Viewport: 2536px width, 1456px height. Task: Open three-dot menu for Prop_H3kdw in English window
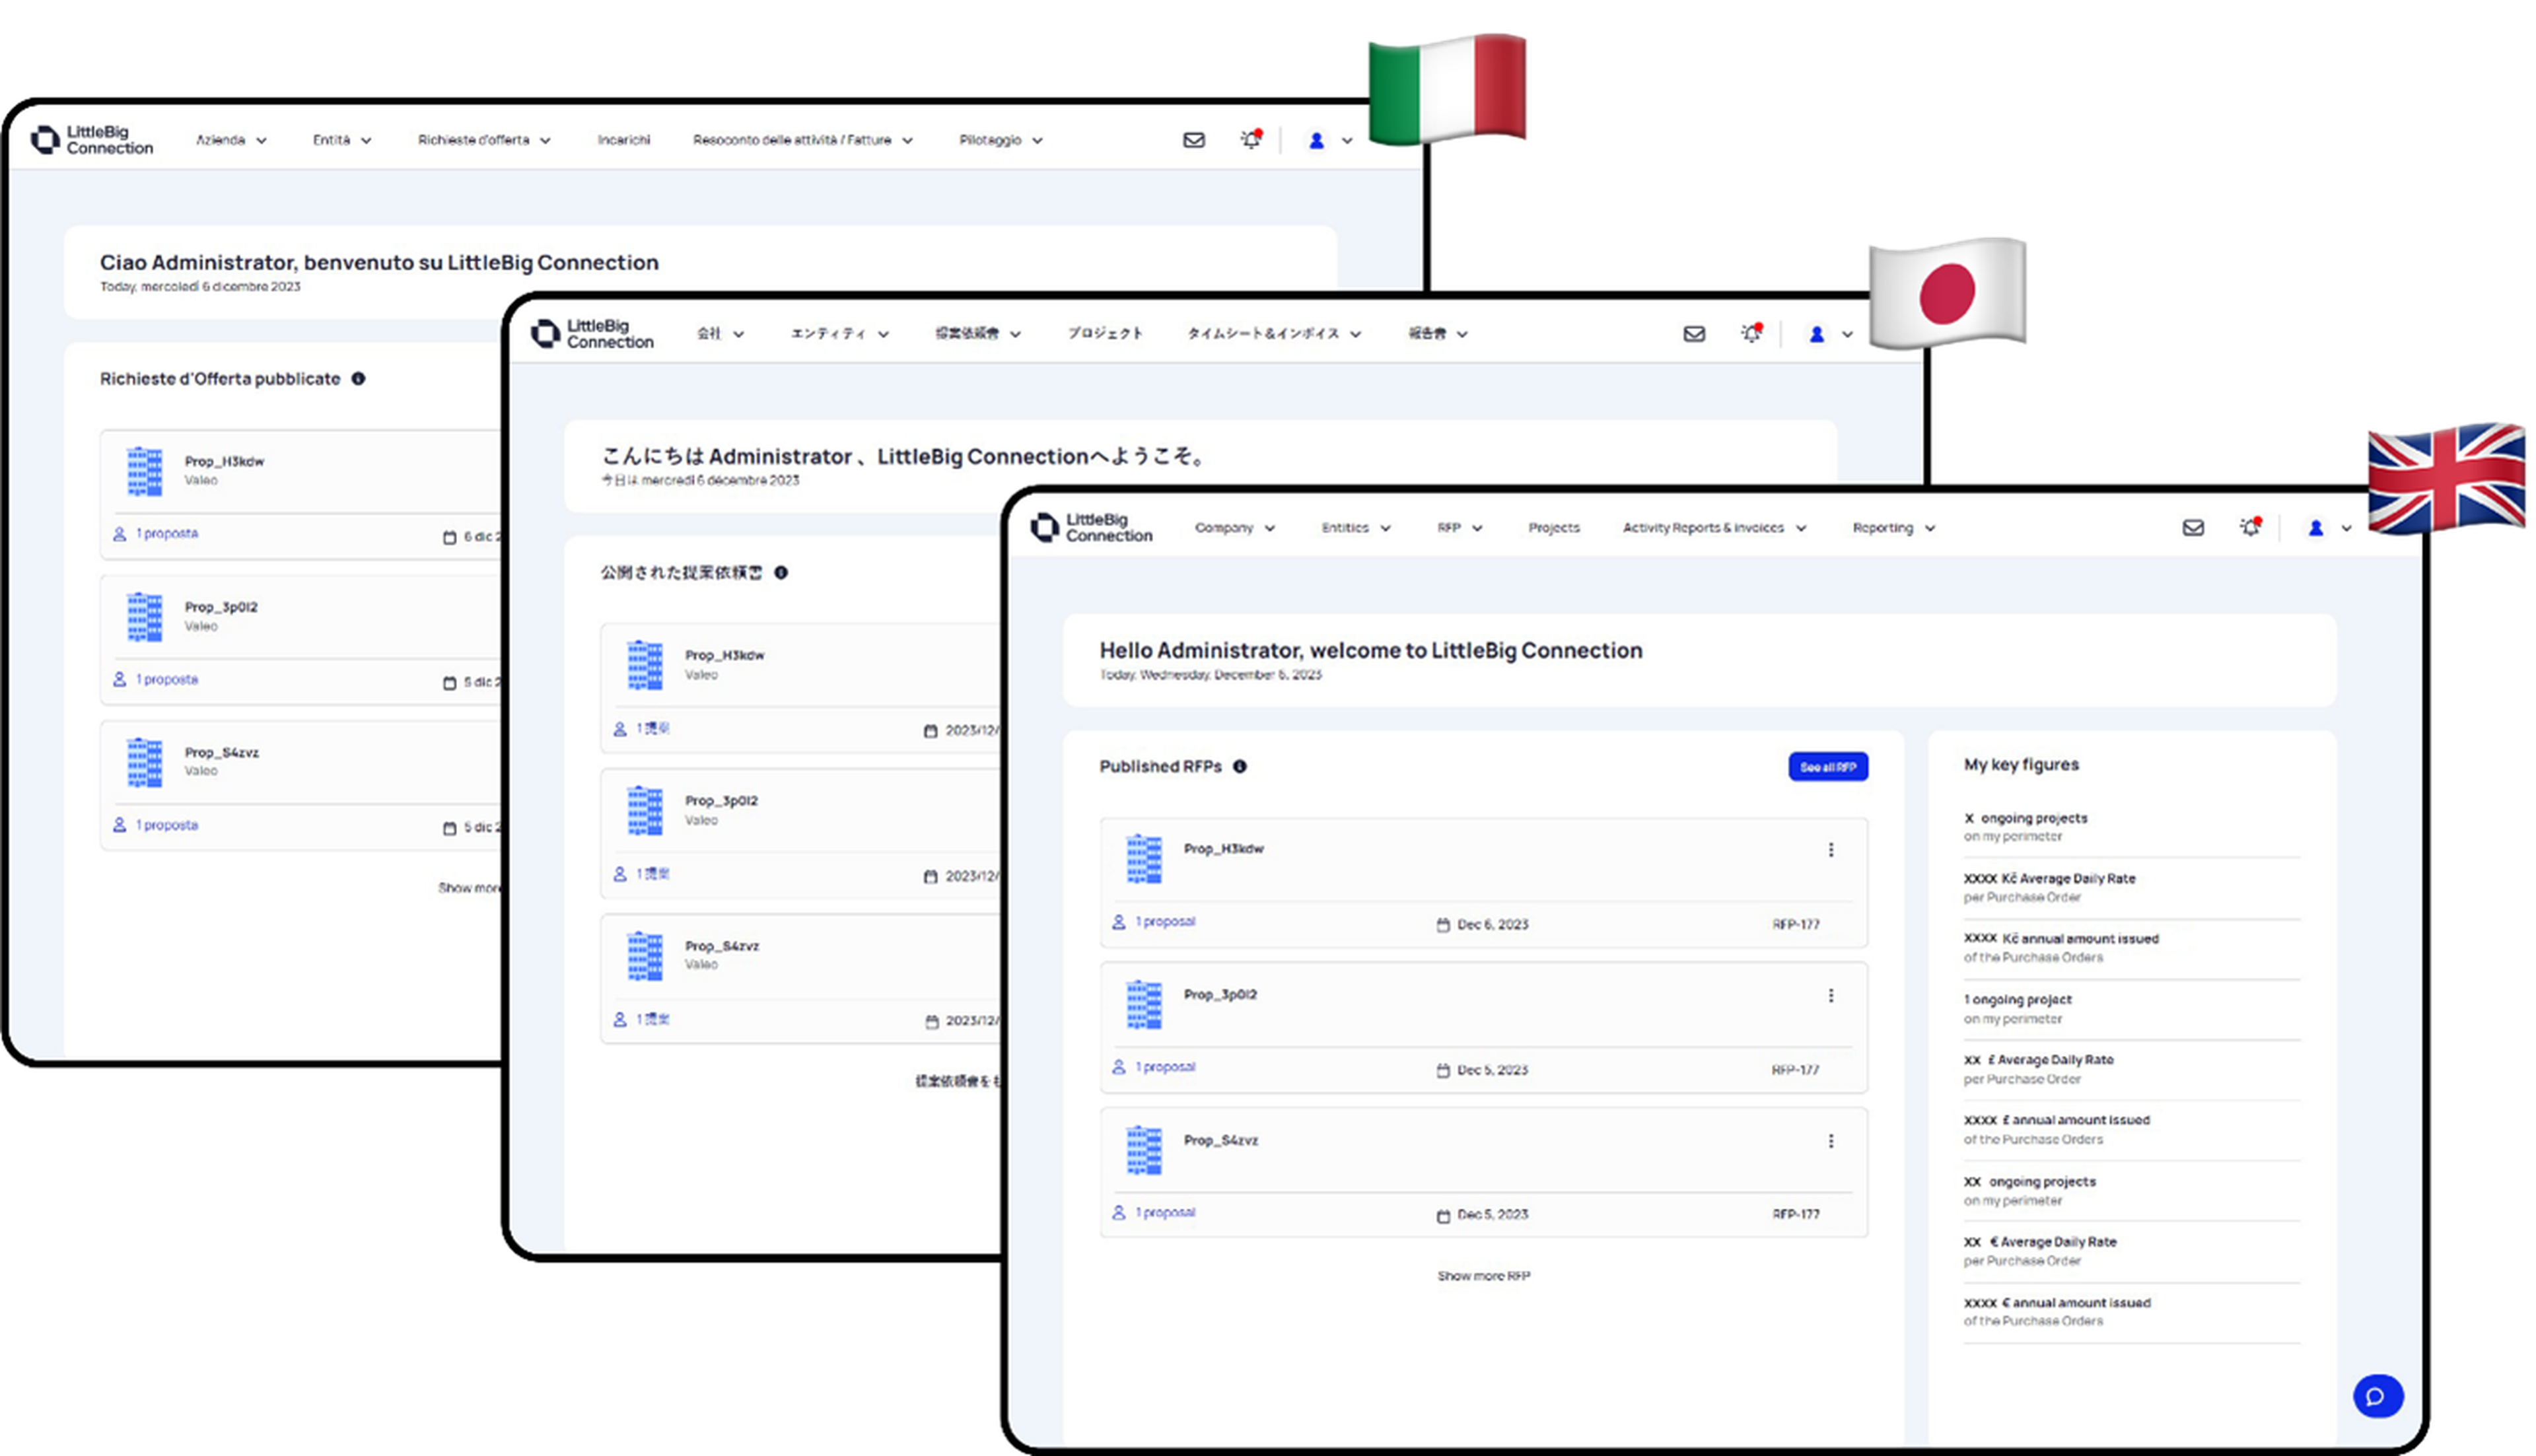pyautogui.click(x=1831, y=849)
